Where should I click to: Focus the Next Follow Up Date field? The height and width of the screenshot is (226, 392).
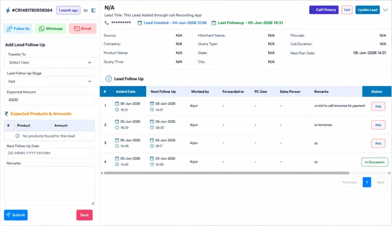[x=49, y=153]
